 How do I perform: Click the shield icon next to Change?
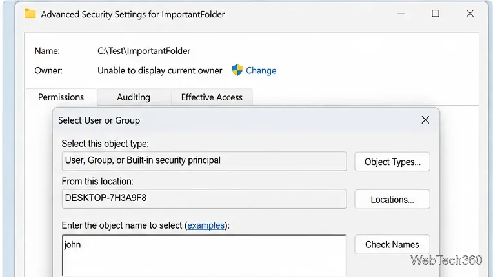pyautogui.click(x=237, y=70)
